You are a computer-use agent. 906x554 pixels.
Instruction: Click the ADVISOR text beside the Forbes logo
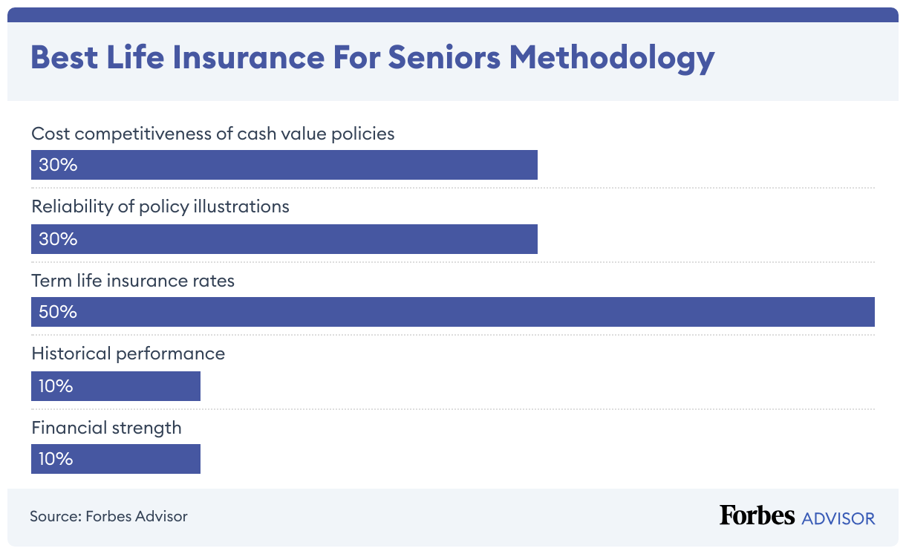coord(838,518)
